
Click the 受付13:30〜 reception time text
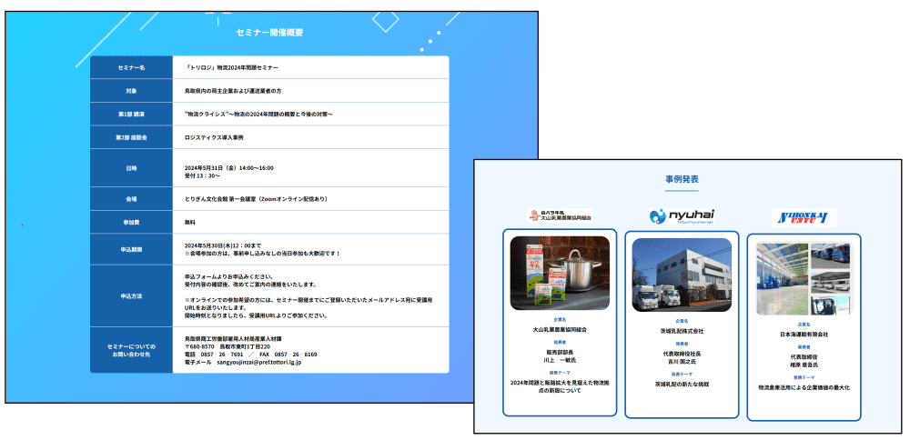click(202, 175)
